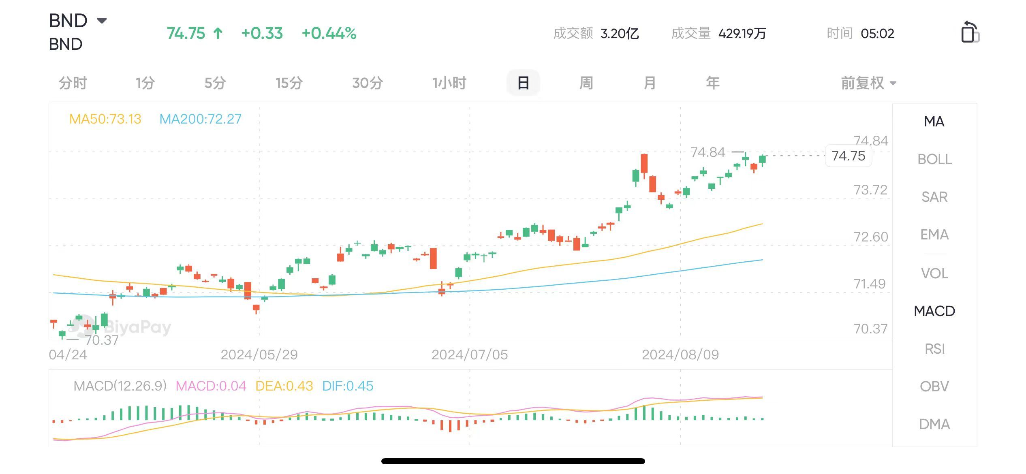Image resolution: width=1026 pixels, height=474 pixels.
Task: Select the 日 daily chart tab
Action: click(523, 83)
